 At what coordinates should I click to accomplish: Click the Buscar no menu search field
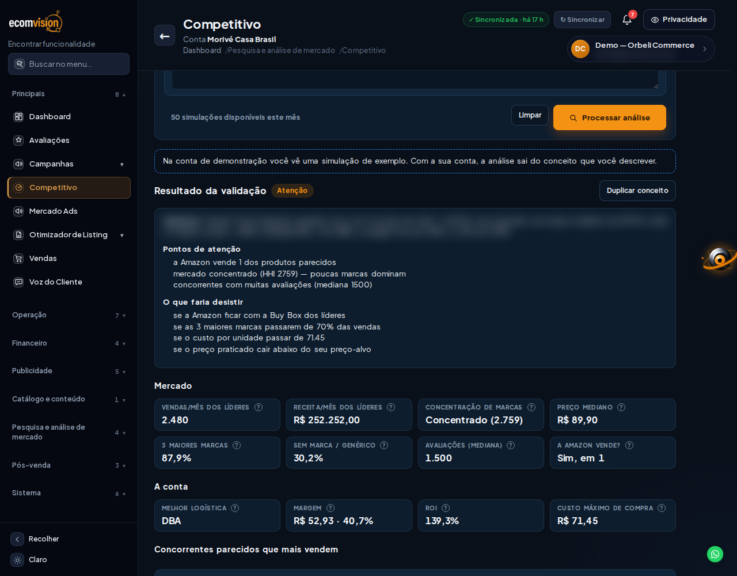69,64
